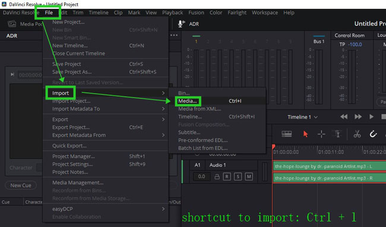Open the Workspace menu
Screen dimensions: 386x227
coord(265,12)
